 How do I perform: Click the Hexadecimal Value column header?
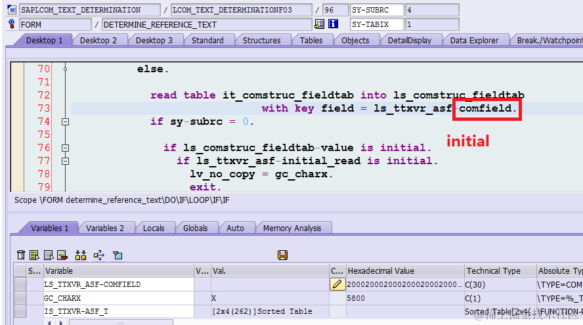tap(405, 271)
